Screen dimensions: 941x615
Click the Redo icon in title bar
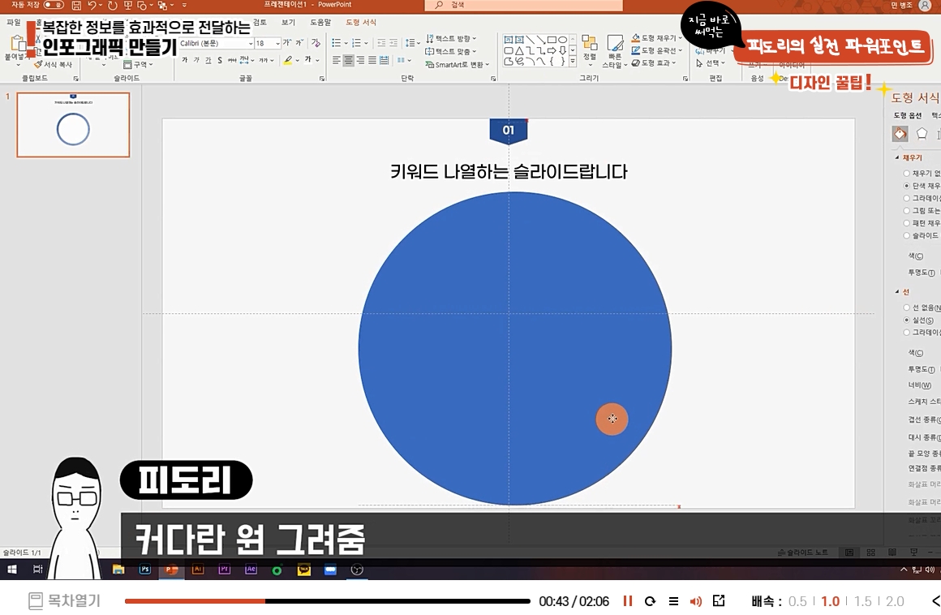[x=112, y=6]
